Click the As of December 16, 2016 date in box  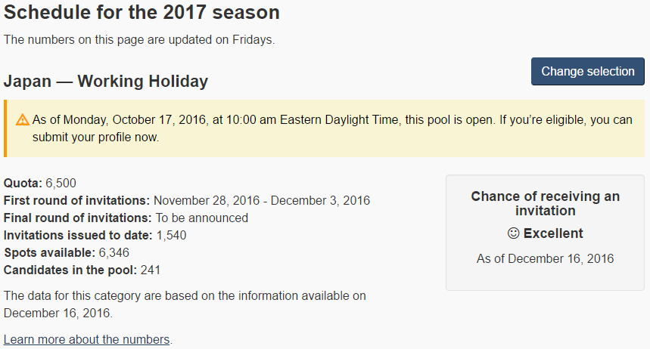click(x=545, y=259)
